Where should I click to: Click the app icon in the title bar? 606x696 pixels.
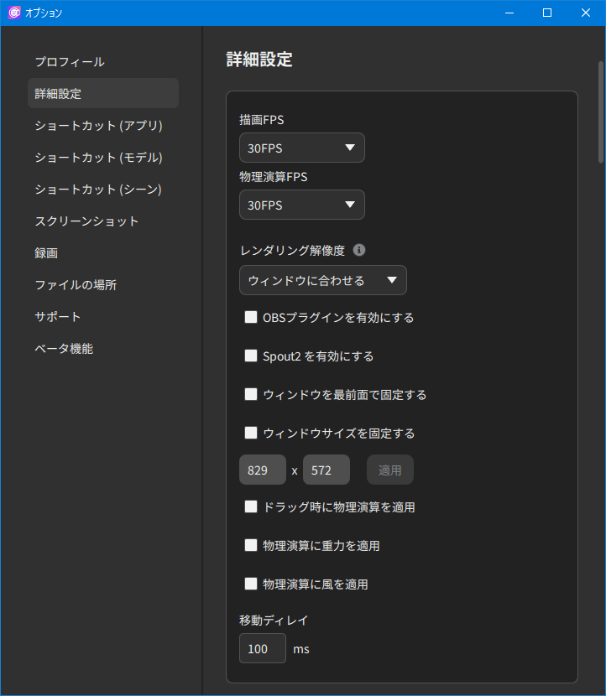(x=13, y=13)
